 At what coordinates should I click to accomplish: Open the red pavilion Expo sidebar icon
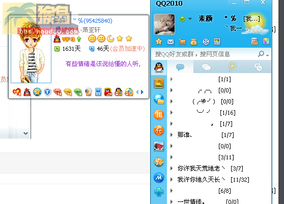pyautogui.click(x=159, y=146)
